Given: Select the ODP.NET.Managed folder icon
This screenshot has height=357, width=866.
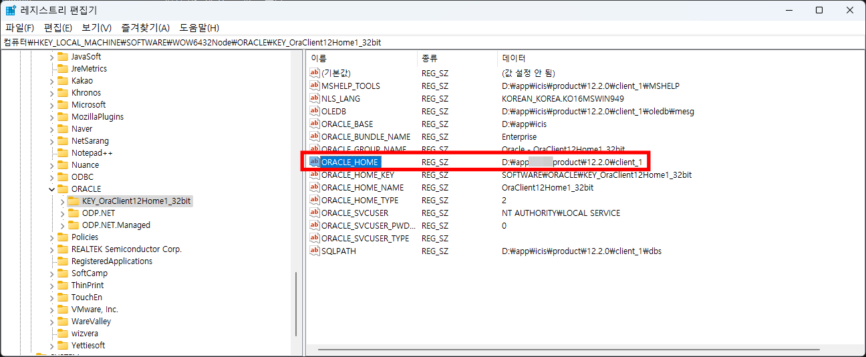Looking at the screenshot, I should (x=74, y=225).
